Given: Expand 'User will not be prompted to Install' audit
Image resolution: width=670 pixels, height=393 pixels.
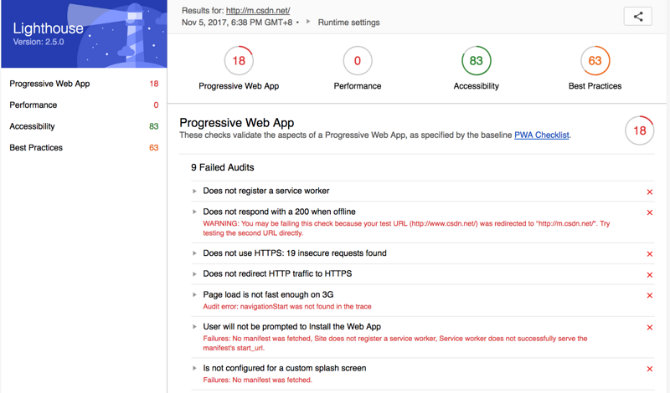Looking at the screenshot, I should point(194,326).
